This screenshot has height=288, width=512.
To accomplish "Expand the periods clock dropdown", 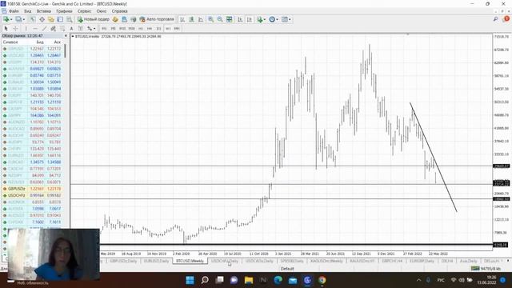I will point(277,19).
